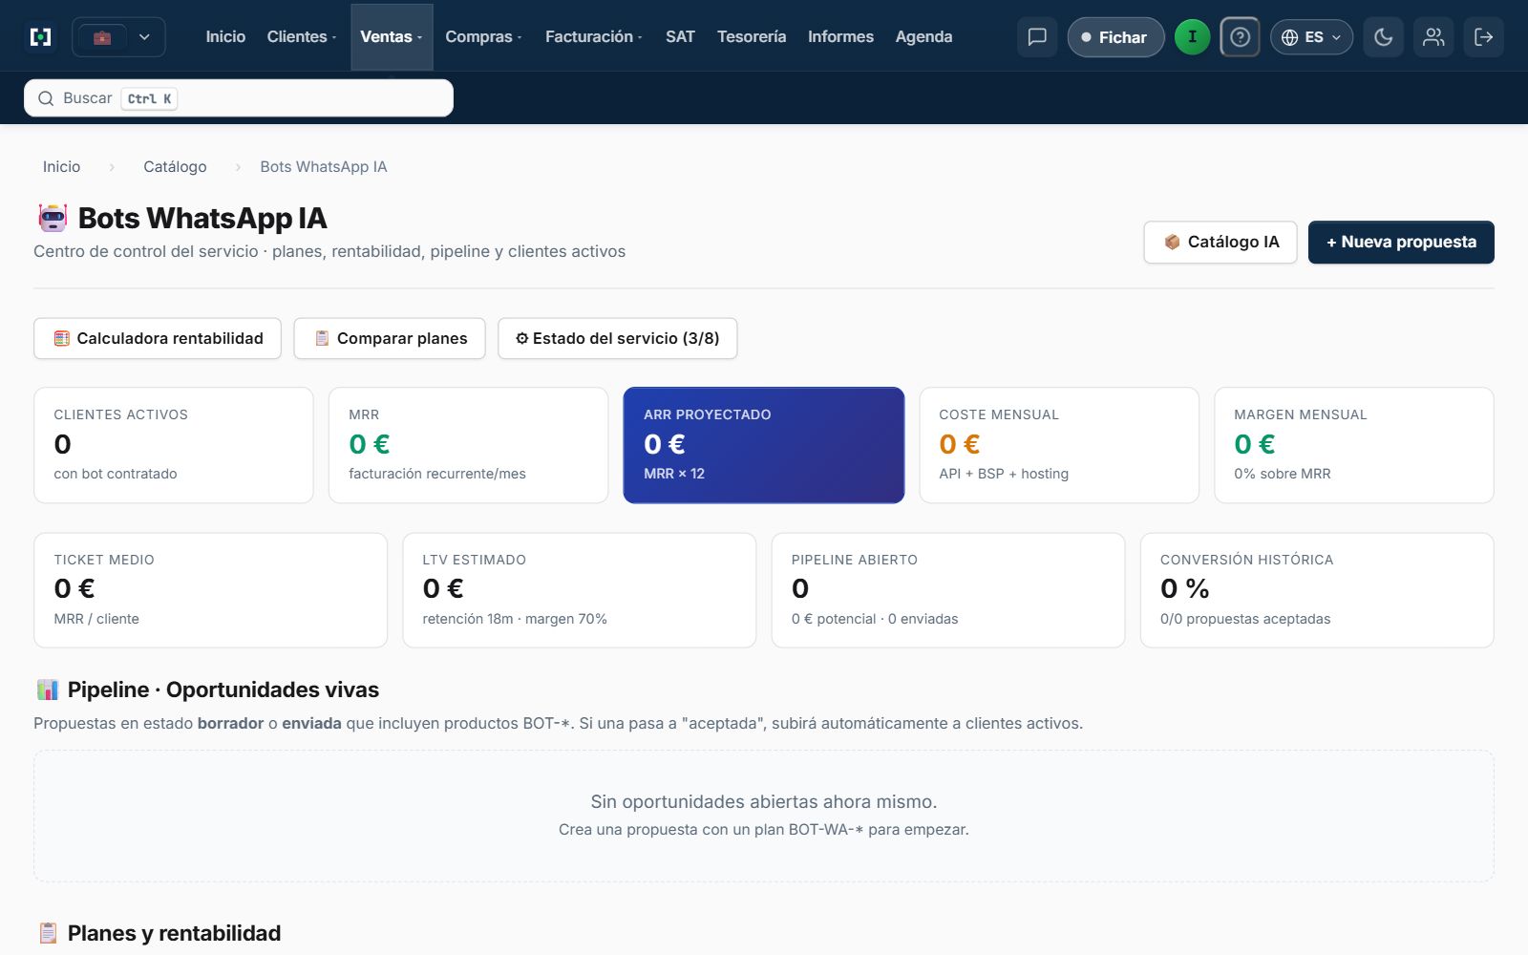
Task: Select the Pipeline abierto card
Action: point(948,590)
